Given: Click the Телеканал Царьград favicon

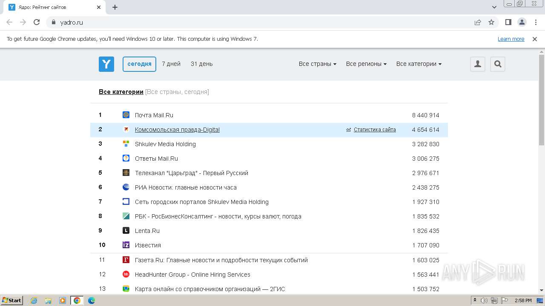Looking at the screenshot, I should [x=126, y=173].
